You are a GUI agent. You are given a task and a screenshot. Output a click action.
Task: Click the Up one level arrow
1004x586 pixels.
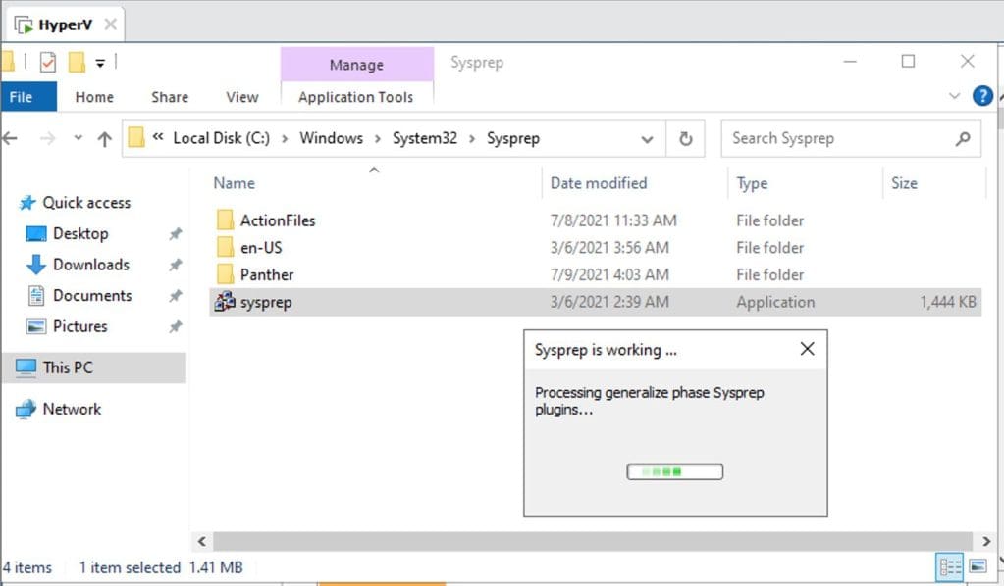click(104, 138)
